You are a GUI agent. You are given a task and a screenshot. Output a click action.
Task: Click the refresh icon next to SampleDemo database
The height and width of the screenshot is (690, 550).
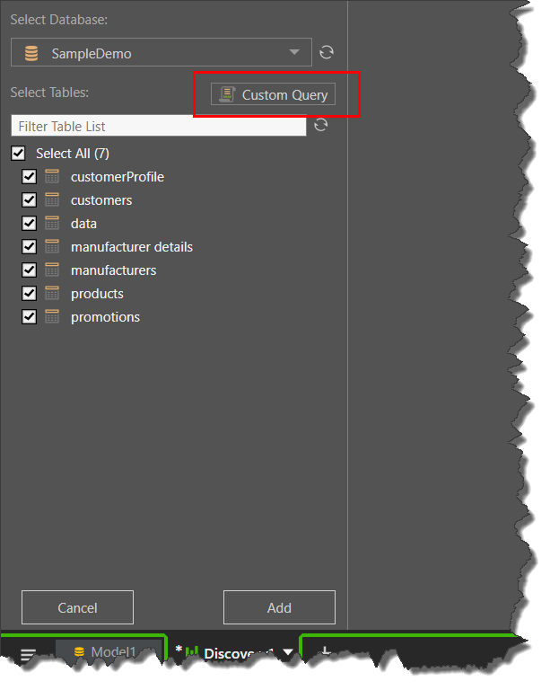pyautogui.click(x=327, y=53)
